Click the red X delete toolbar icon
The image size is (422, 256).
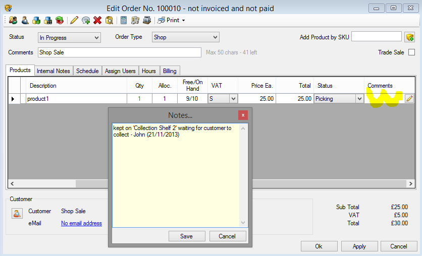97,20
